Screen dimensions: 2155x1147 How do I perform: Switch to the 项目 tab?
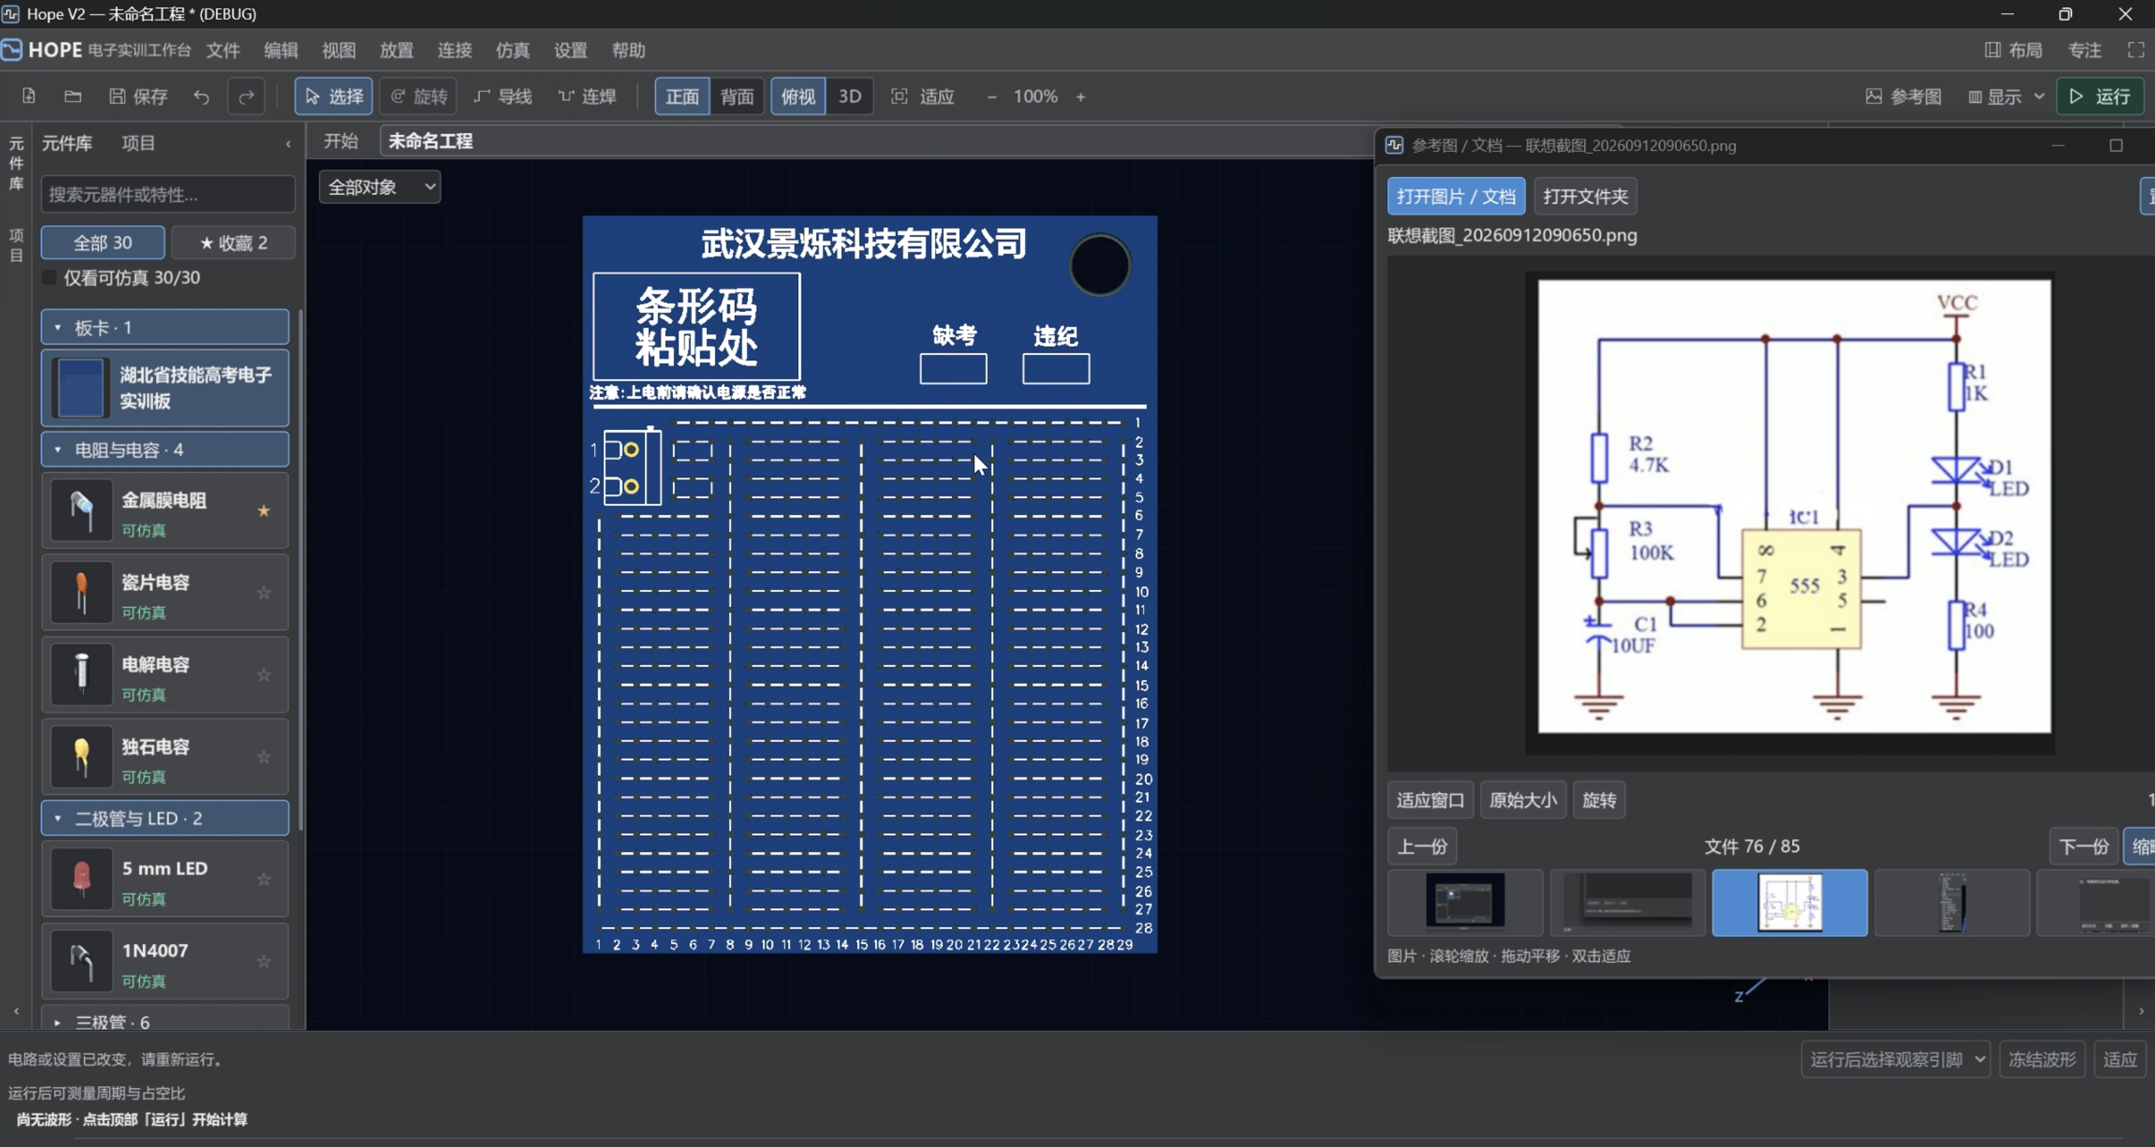pos(138,143)
